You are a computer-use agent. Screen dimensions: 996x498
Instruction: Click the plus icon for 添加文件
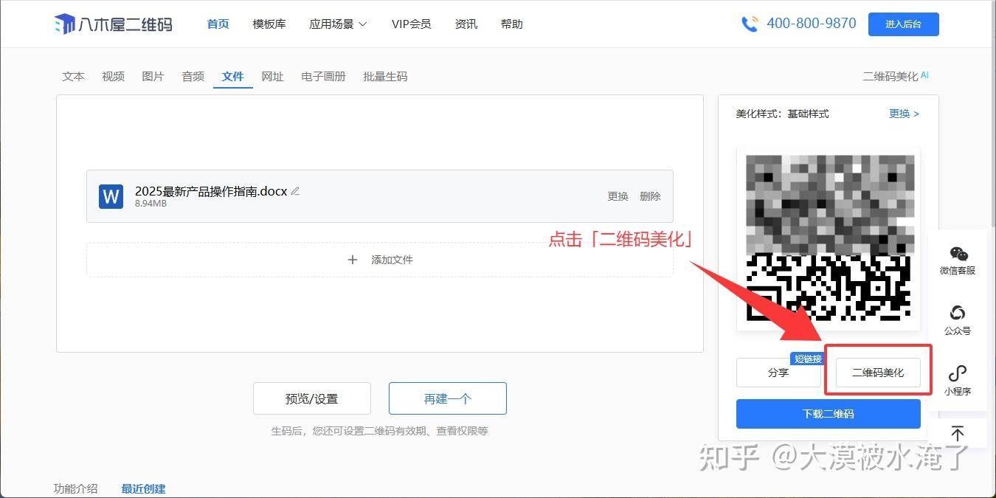coord(353,260)
